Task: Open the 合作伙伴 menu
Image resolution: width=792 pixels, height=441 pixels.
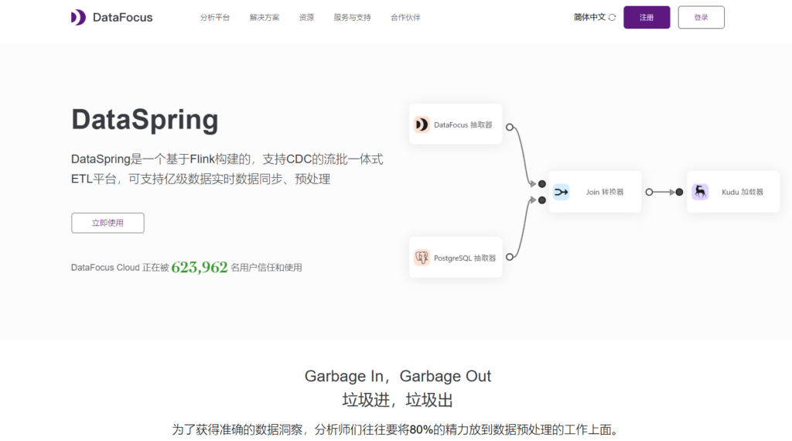Action: [405, 17]
